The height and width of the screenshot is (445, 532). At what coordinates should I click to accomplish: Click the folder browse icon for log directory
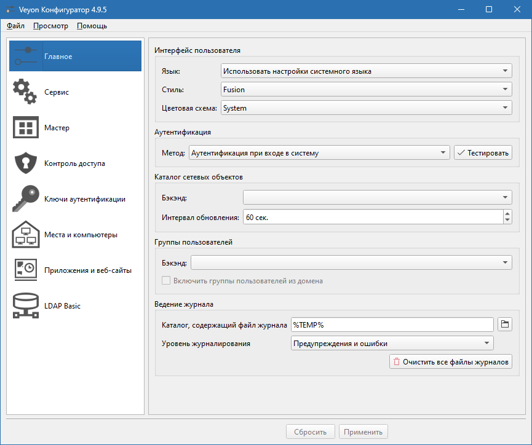(505, 324)
